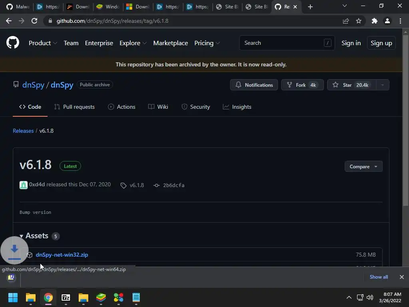409x307 pixels.
Task: Expand the Explore menu
Action: [x=133, y=43]
